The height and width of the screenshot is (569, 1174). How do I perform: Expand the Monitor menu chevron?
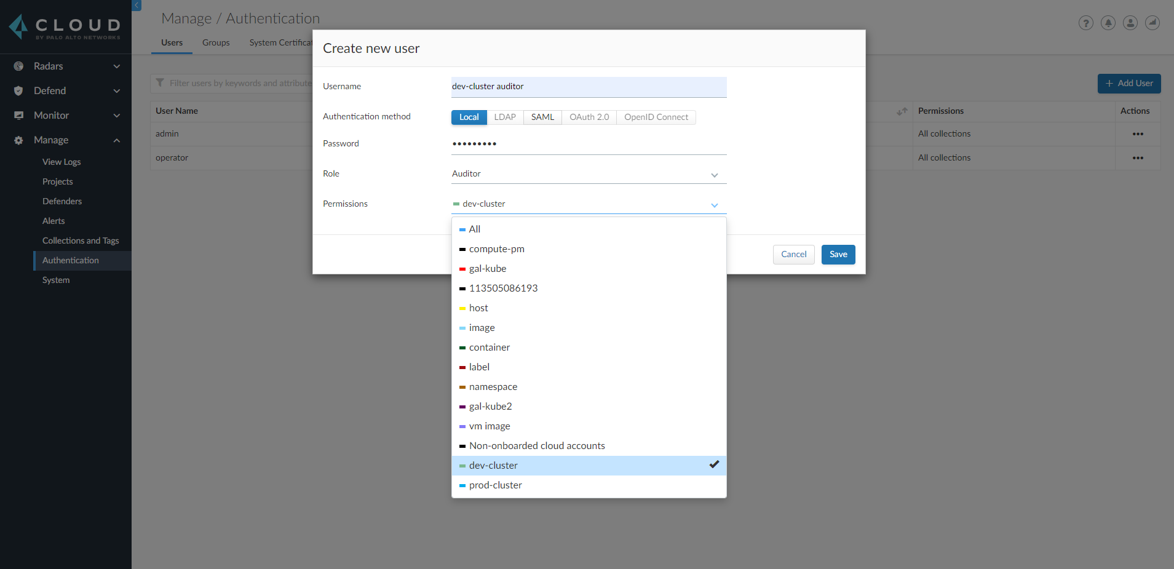tap(117, 116)
